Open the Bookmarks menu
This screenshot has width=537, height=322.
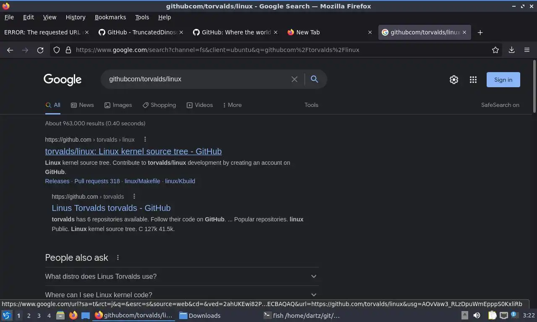(x=110, y=17)
